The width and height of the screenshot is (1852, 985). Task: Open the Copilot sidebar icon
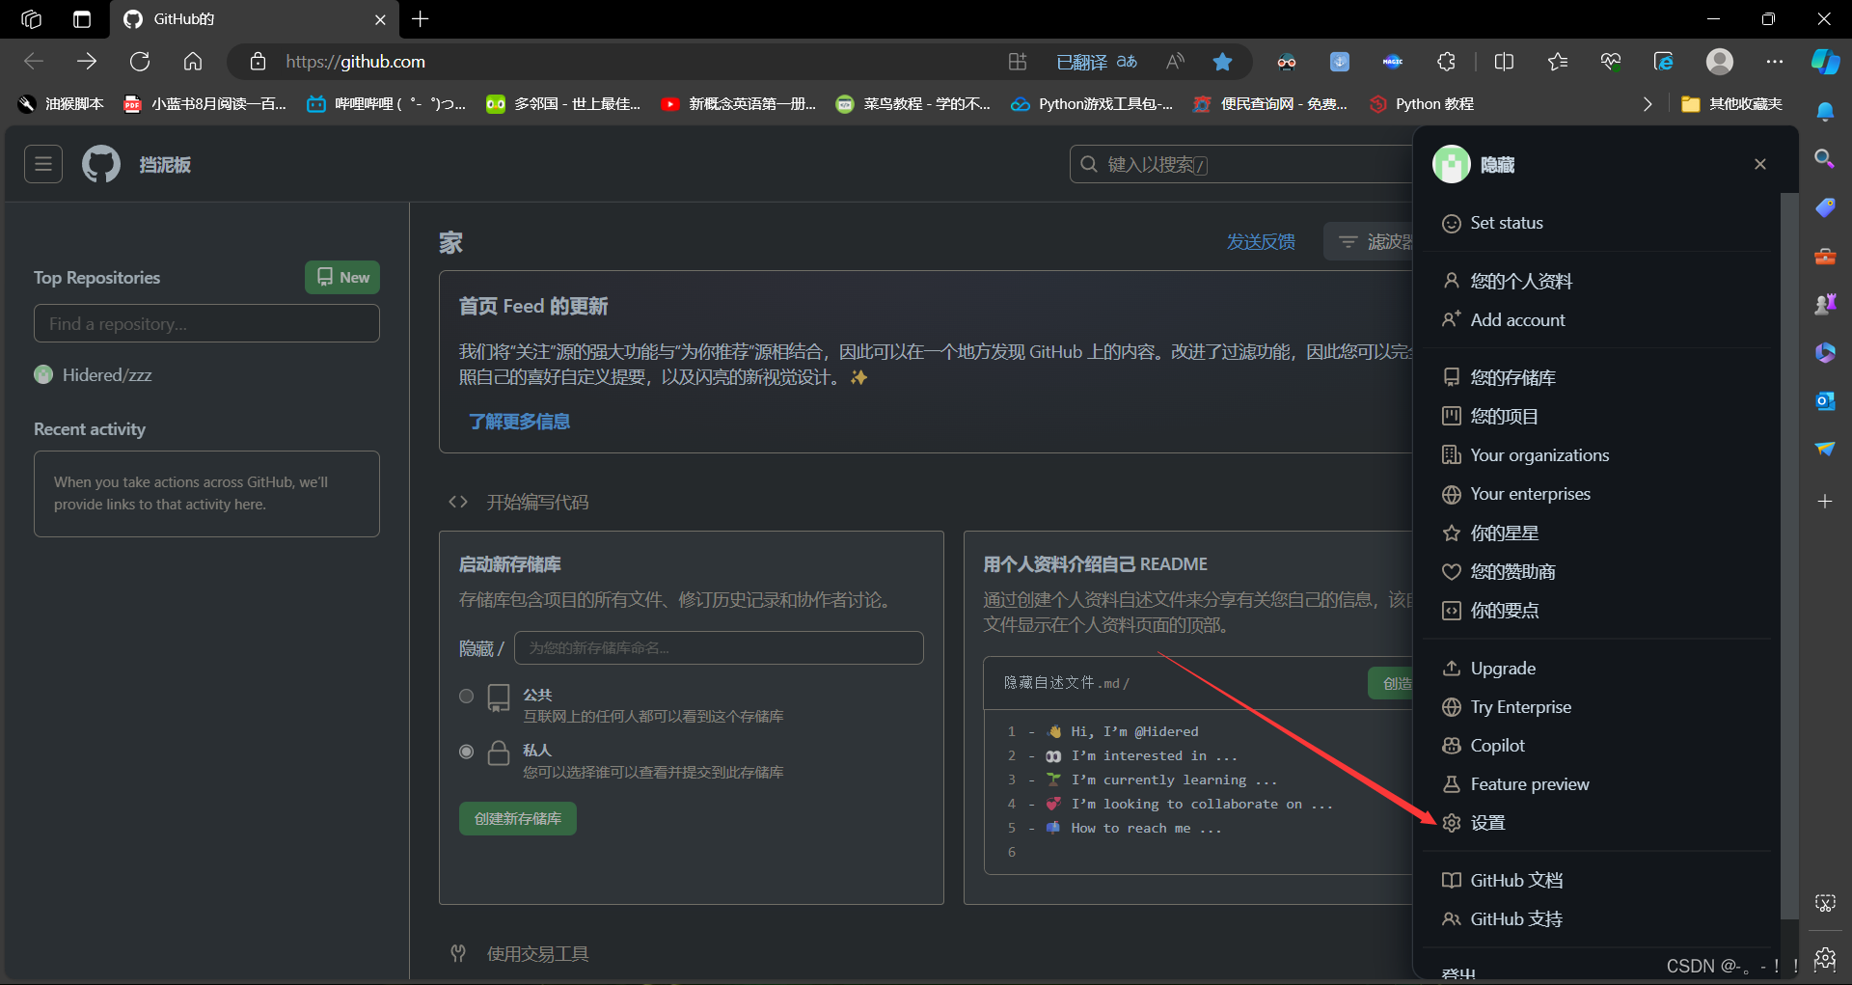pyautogui.click(x=1825, y=62)
